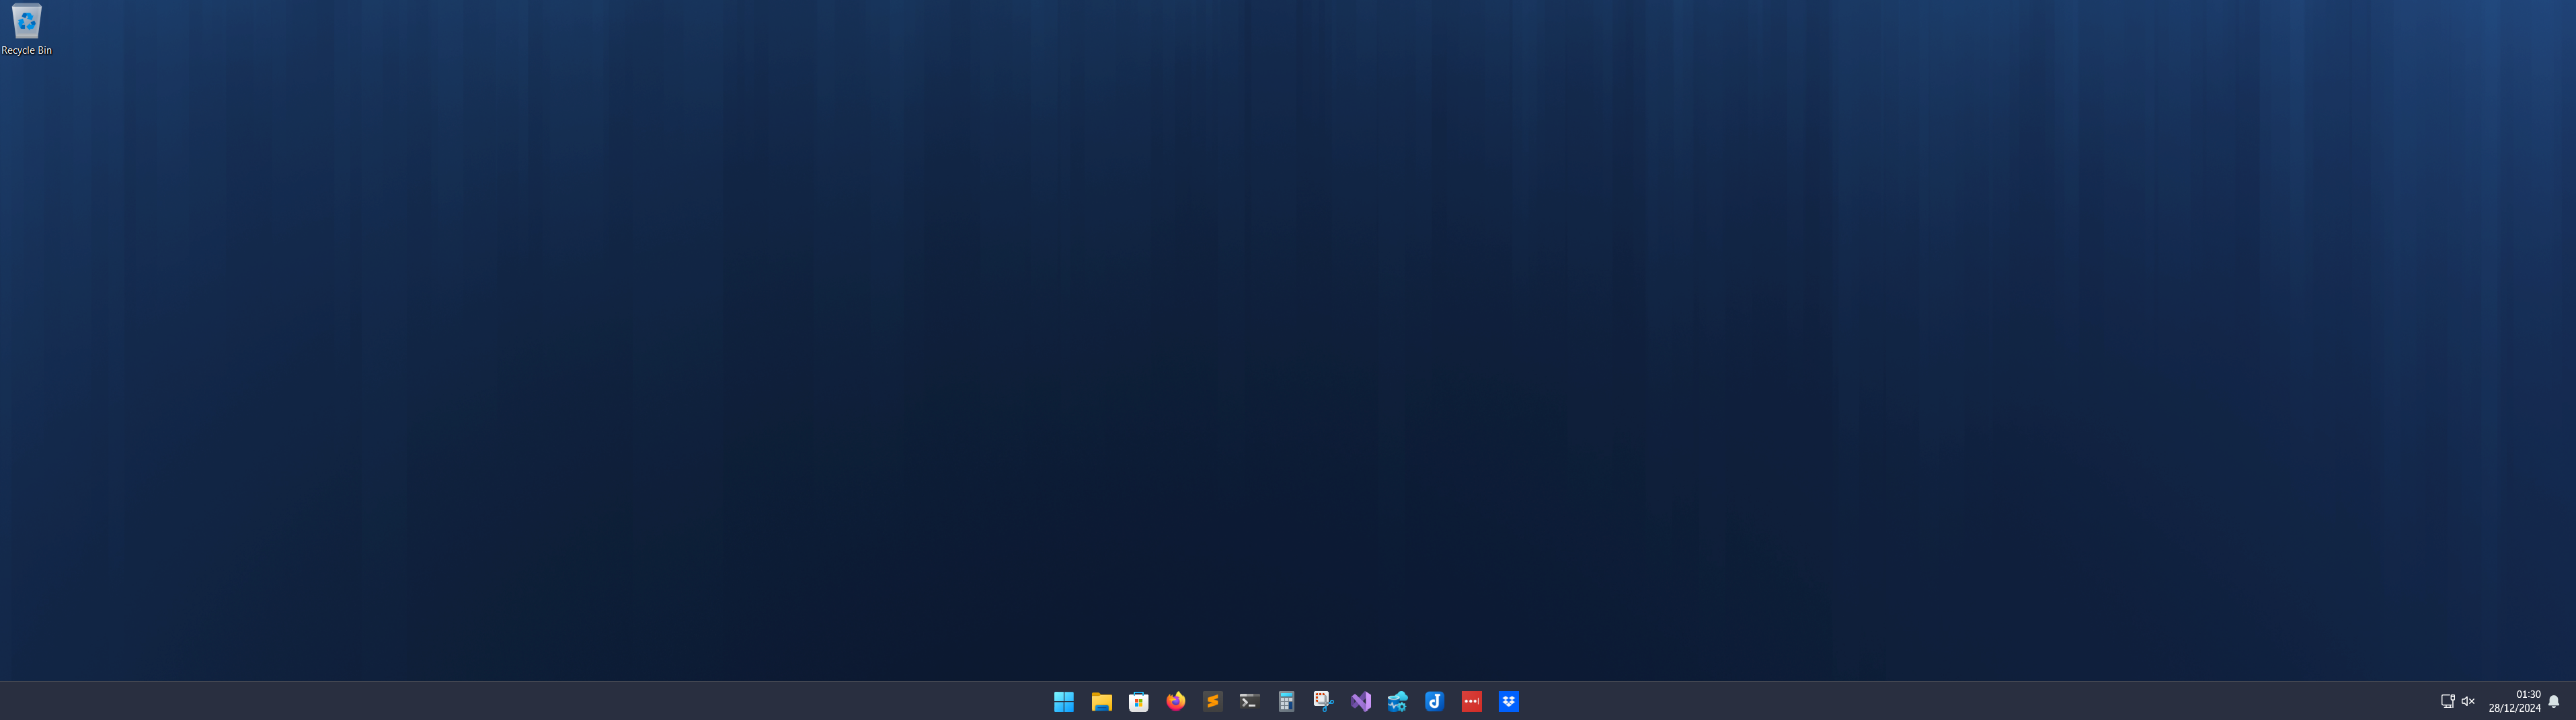2576x720 pixels.
Task: Open the network status tray icon
Action: tap(2447, 701)
